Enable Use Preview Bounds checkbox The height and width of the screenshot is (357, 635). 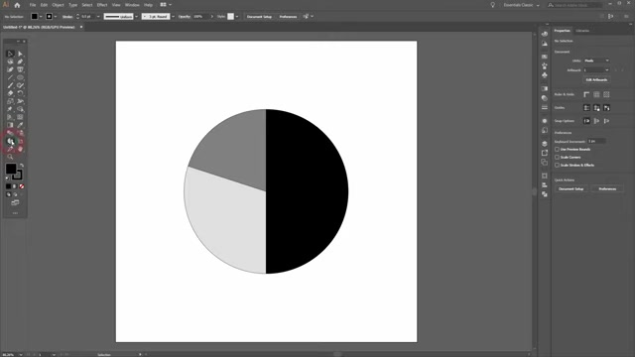coord(557,150)
